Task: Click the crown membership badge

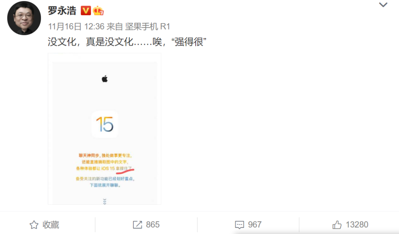Action: click(x=98, y=11)
